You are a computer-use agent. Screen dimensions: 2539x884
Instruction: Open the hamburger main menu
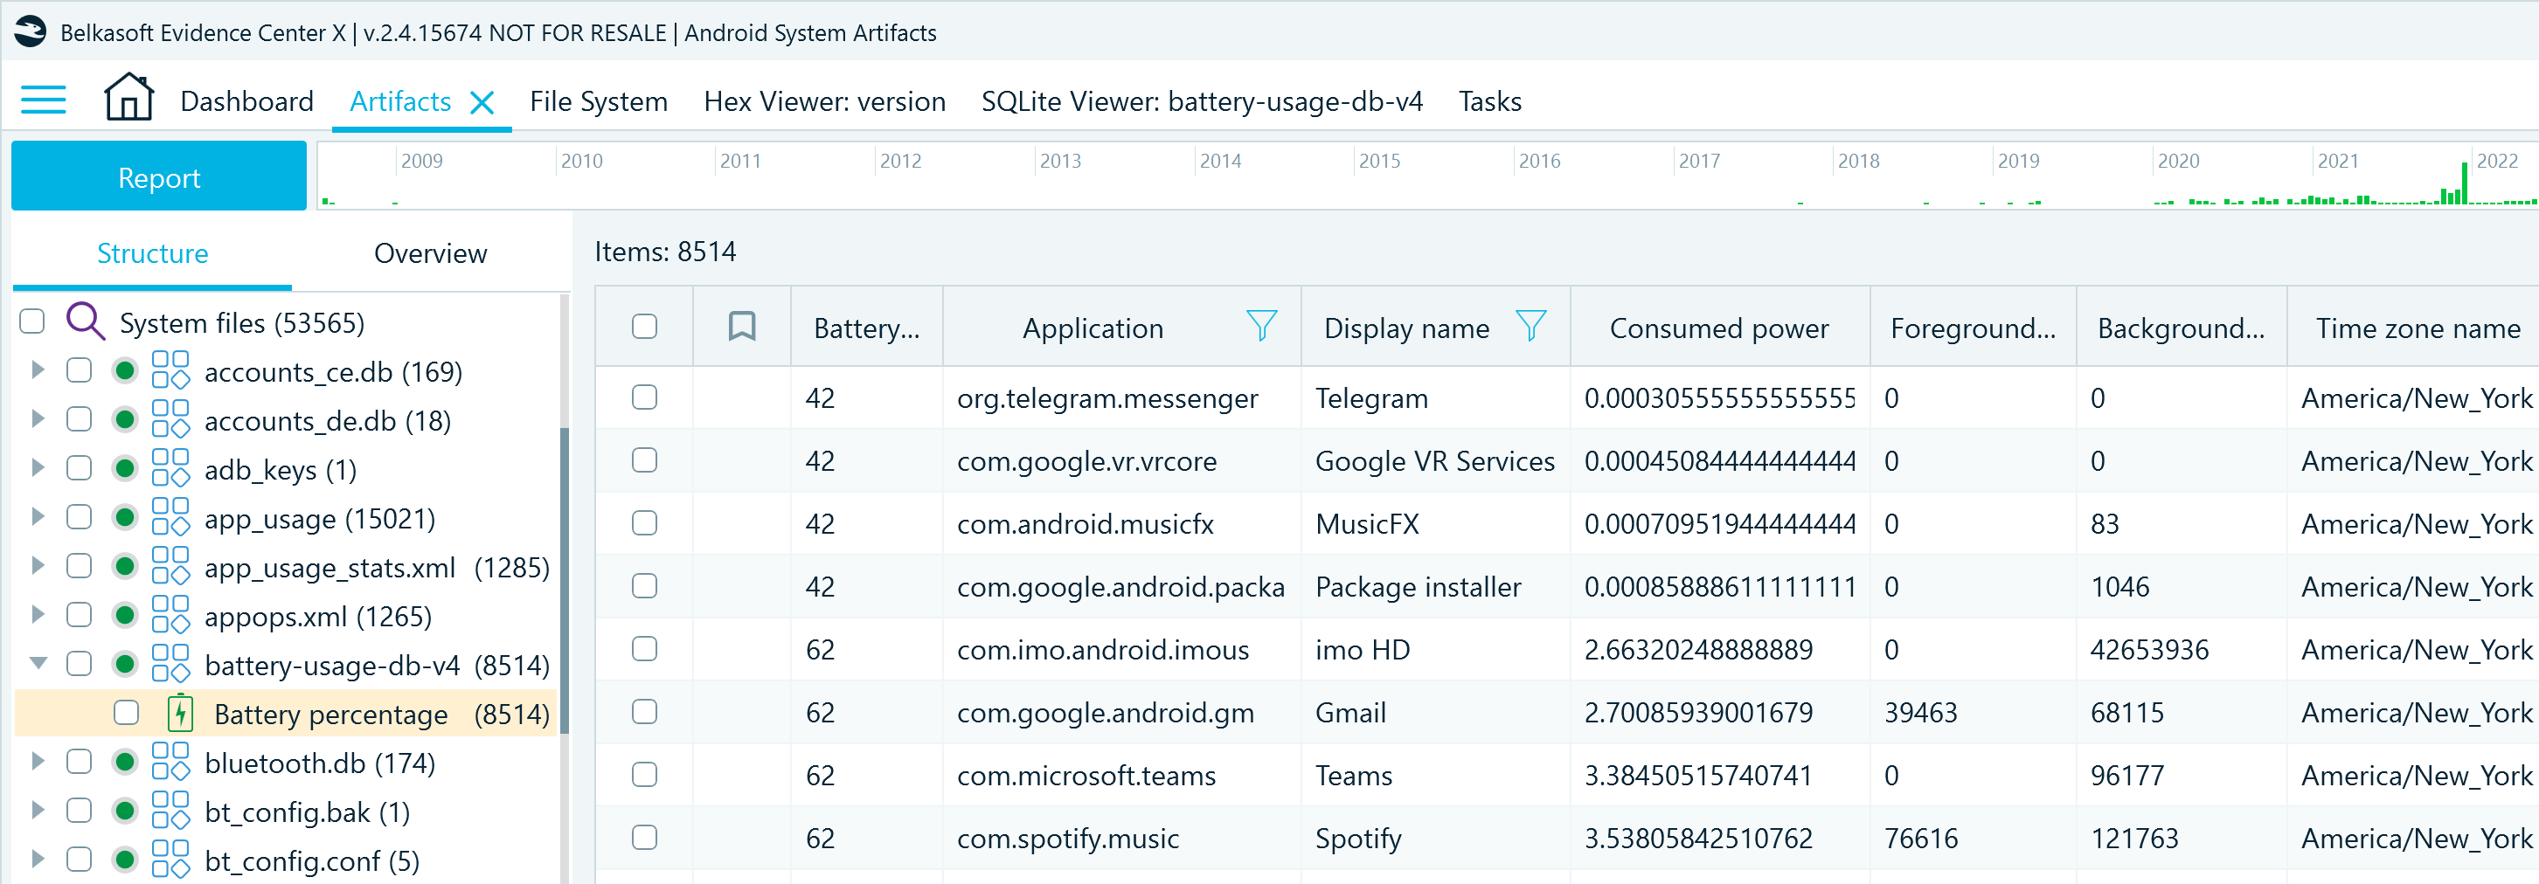(x=44, y=100)
